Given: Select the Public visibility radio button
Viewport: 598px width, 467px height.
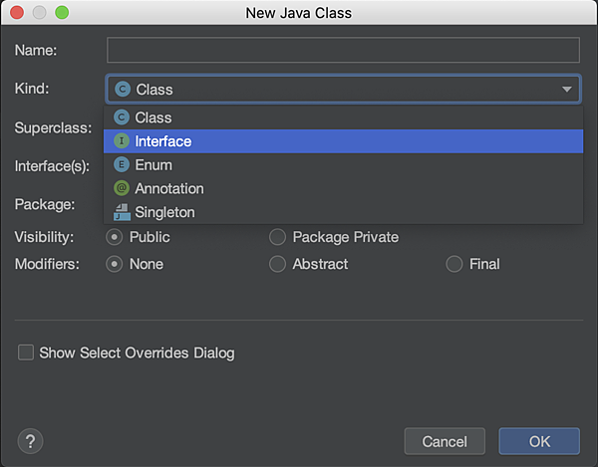Looking at the screenshot, I should tap(114, 237).
